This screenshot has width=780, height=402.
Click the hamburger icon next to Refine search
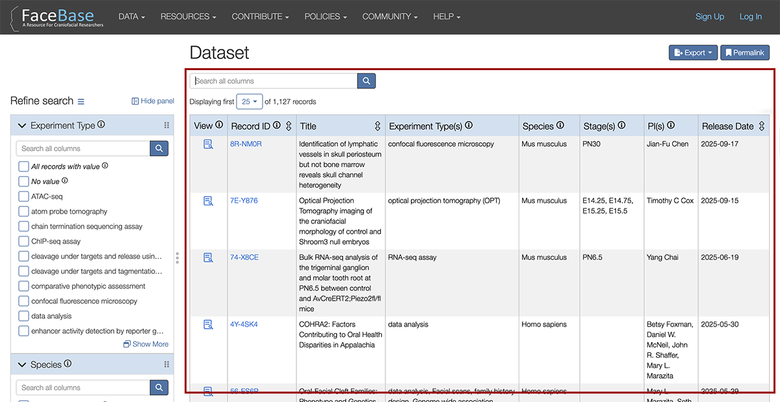(x=80, y=101)
